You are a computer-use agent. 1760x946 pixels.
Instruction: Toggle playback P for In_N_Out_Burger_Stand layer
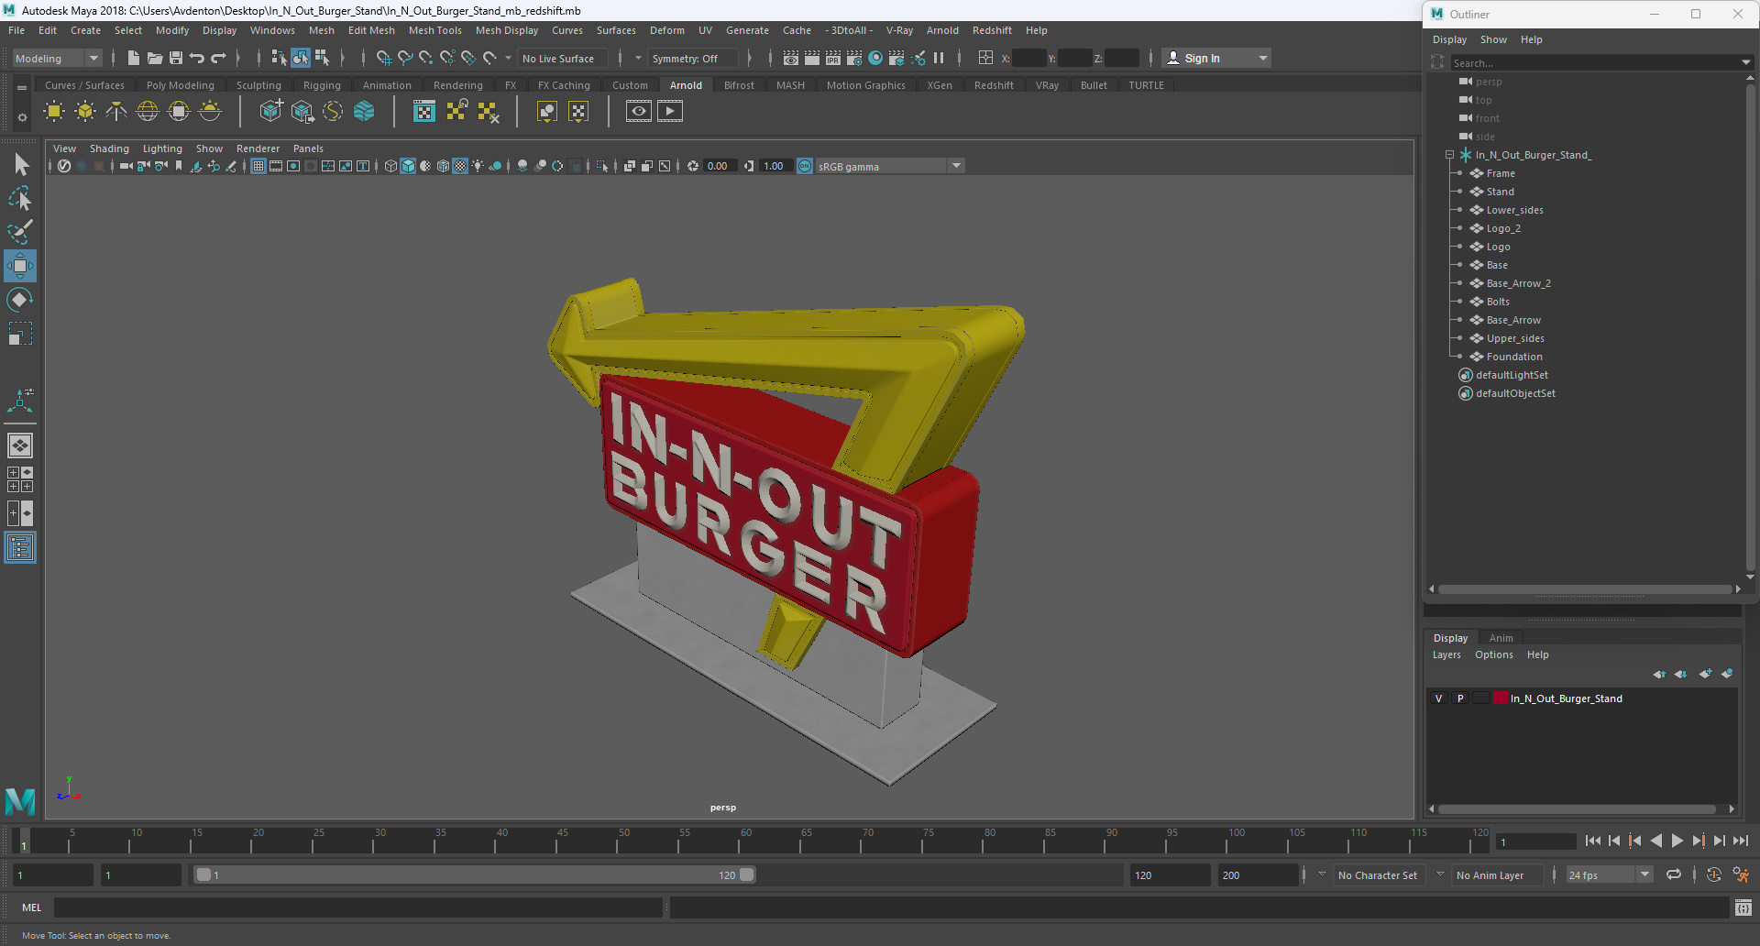coord(1460,698)
